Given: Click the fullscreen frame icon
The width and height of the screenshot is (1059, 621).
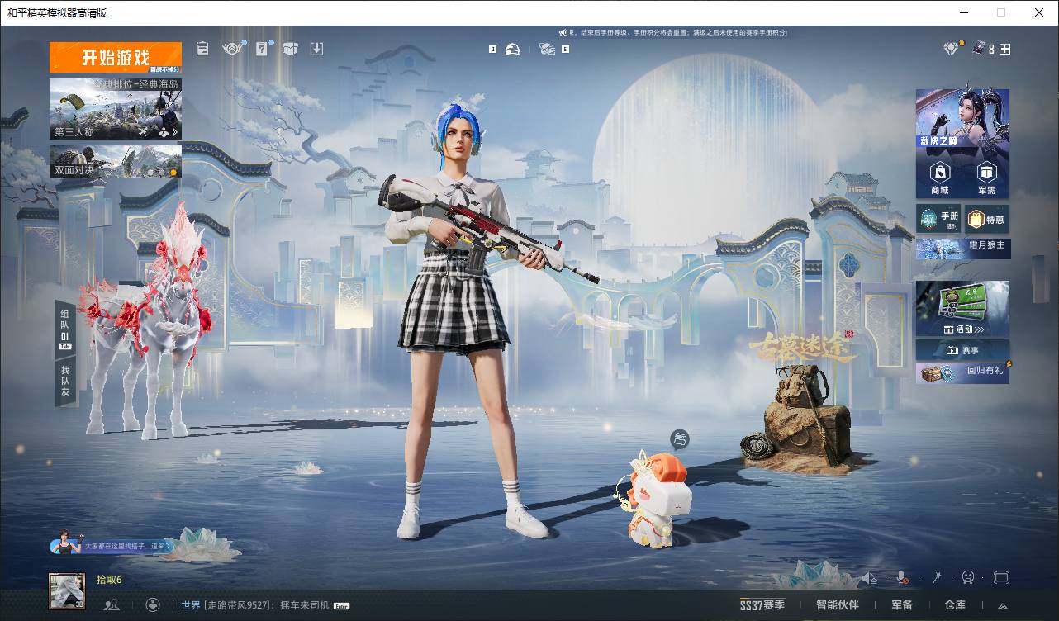Looking at the screenshot, I should tap(1001, 578).
